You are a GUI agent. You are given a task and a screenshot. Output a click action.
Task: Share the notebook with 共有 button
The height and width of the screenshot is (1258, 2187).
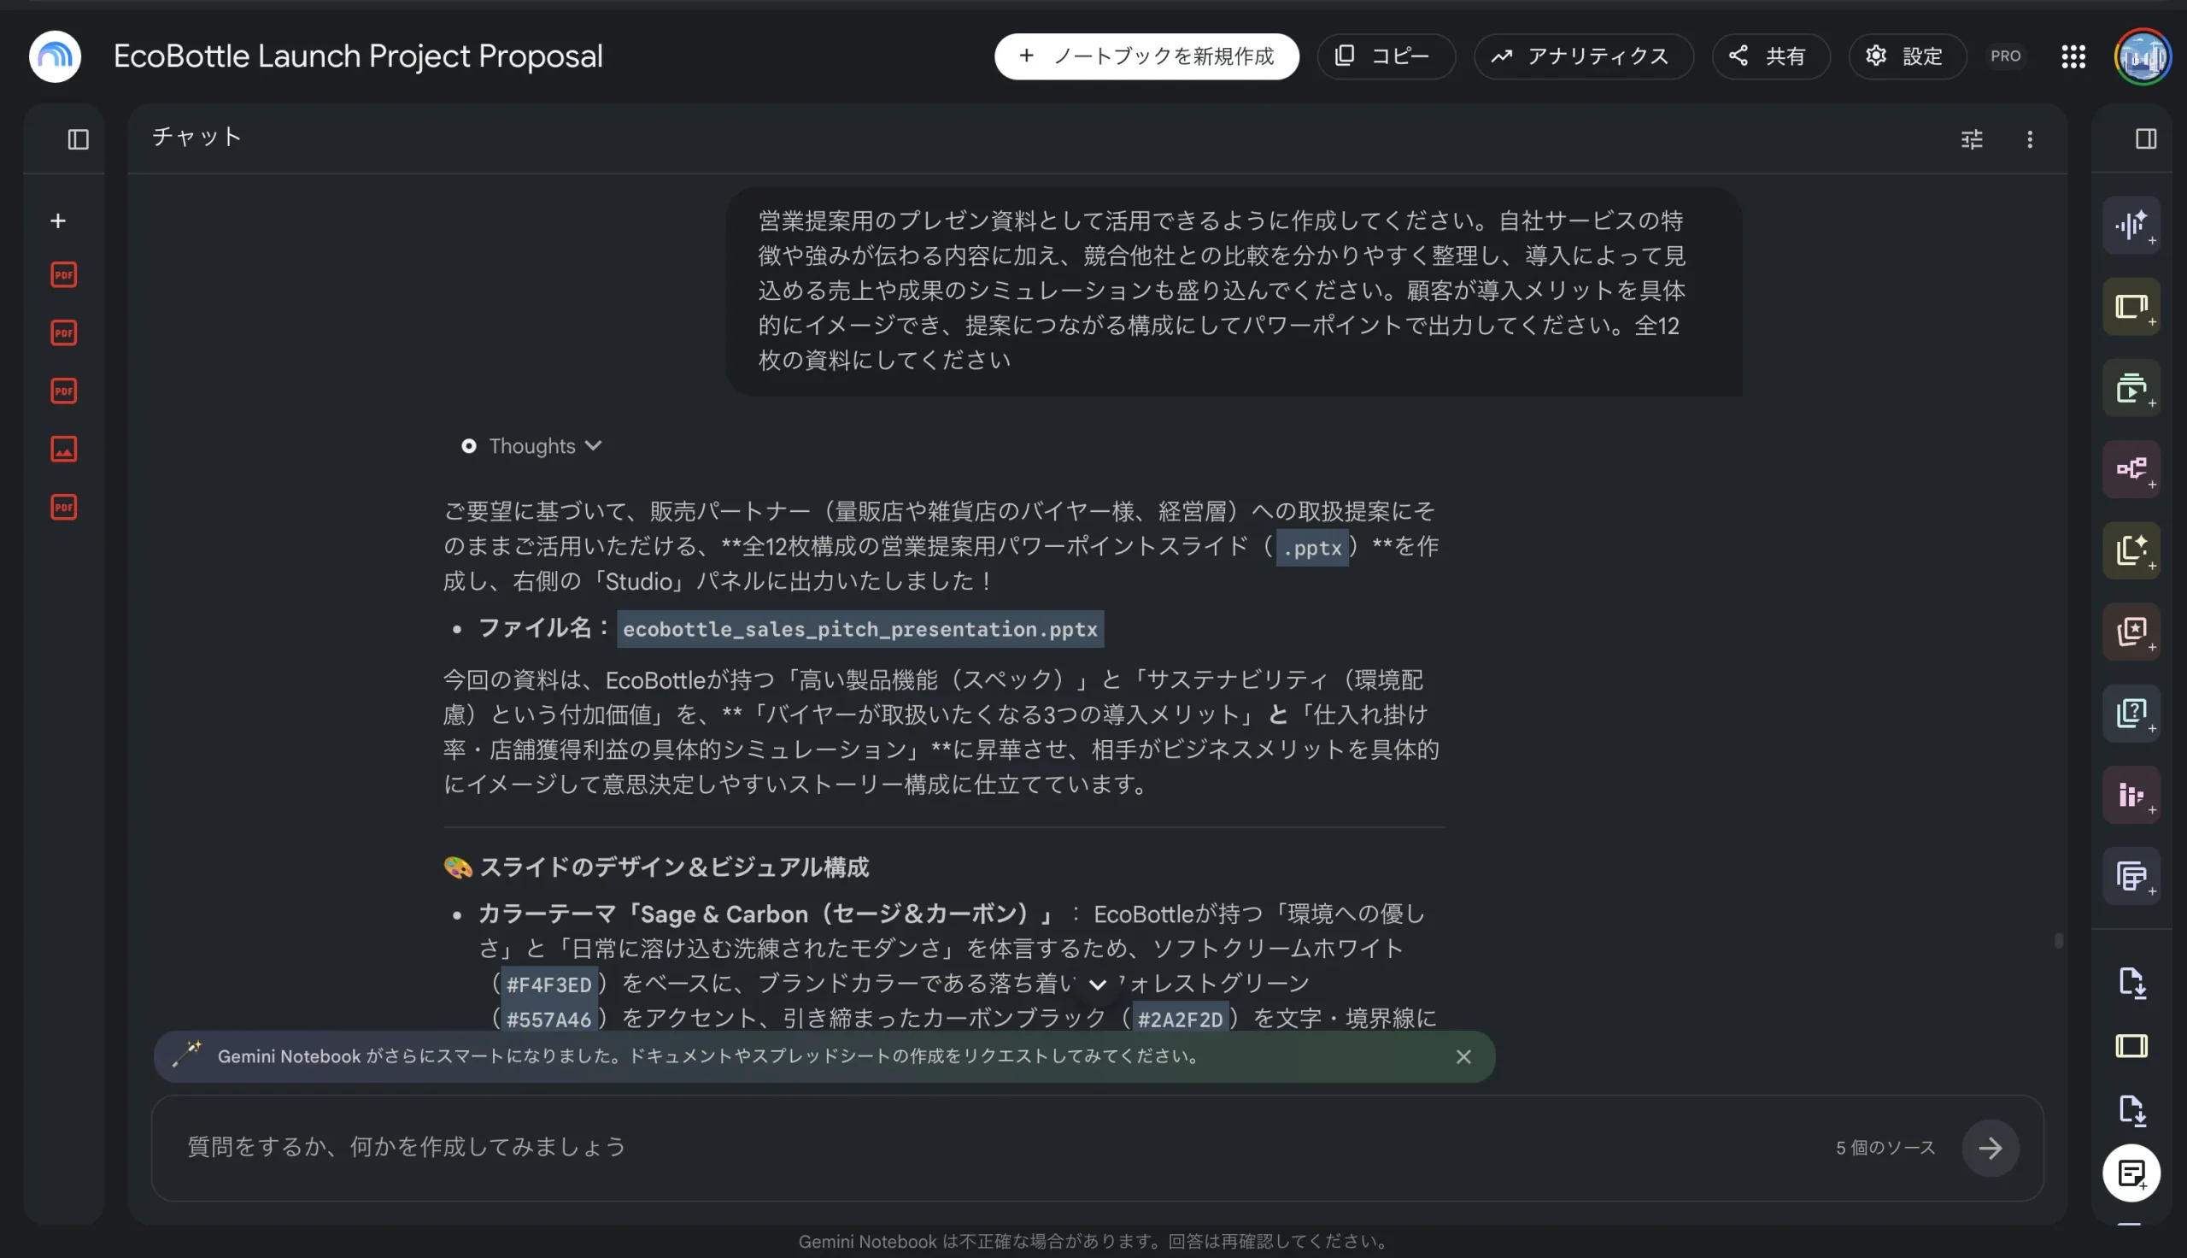pos(1771,56)
